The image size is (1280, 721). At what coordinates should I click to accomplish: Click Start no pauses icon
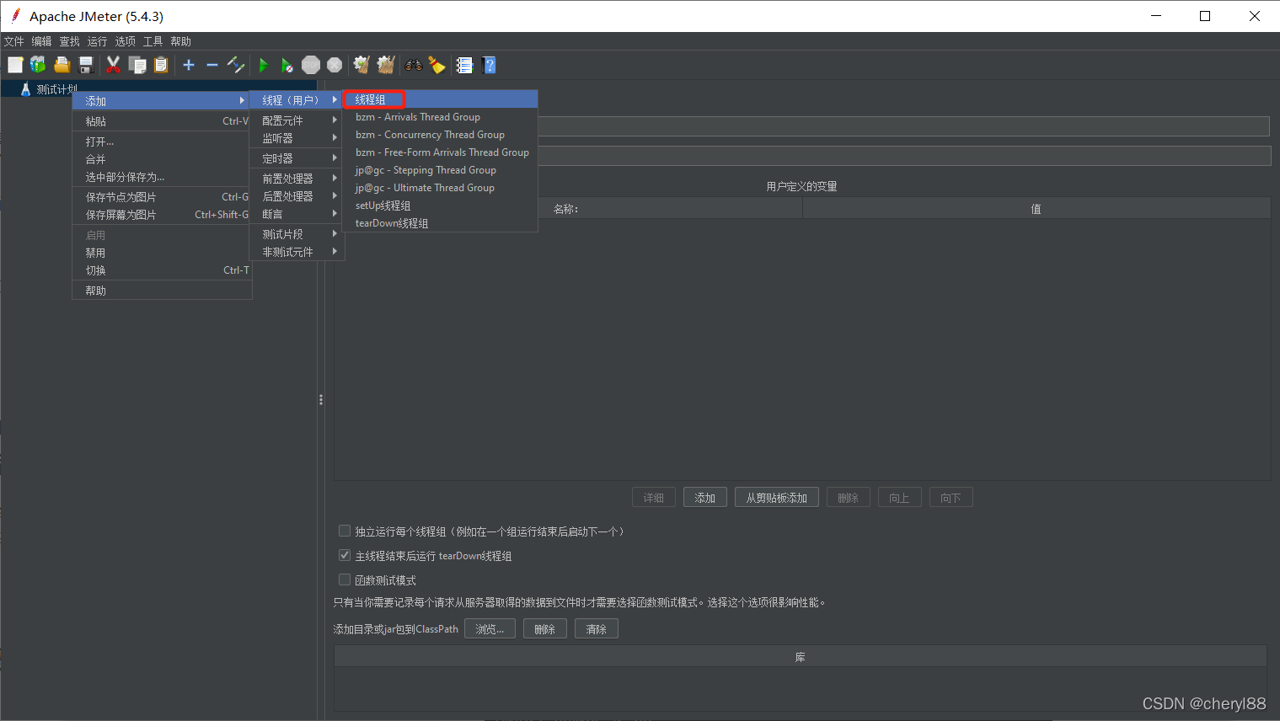(x=287, y=65)
